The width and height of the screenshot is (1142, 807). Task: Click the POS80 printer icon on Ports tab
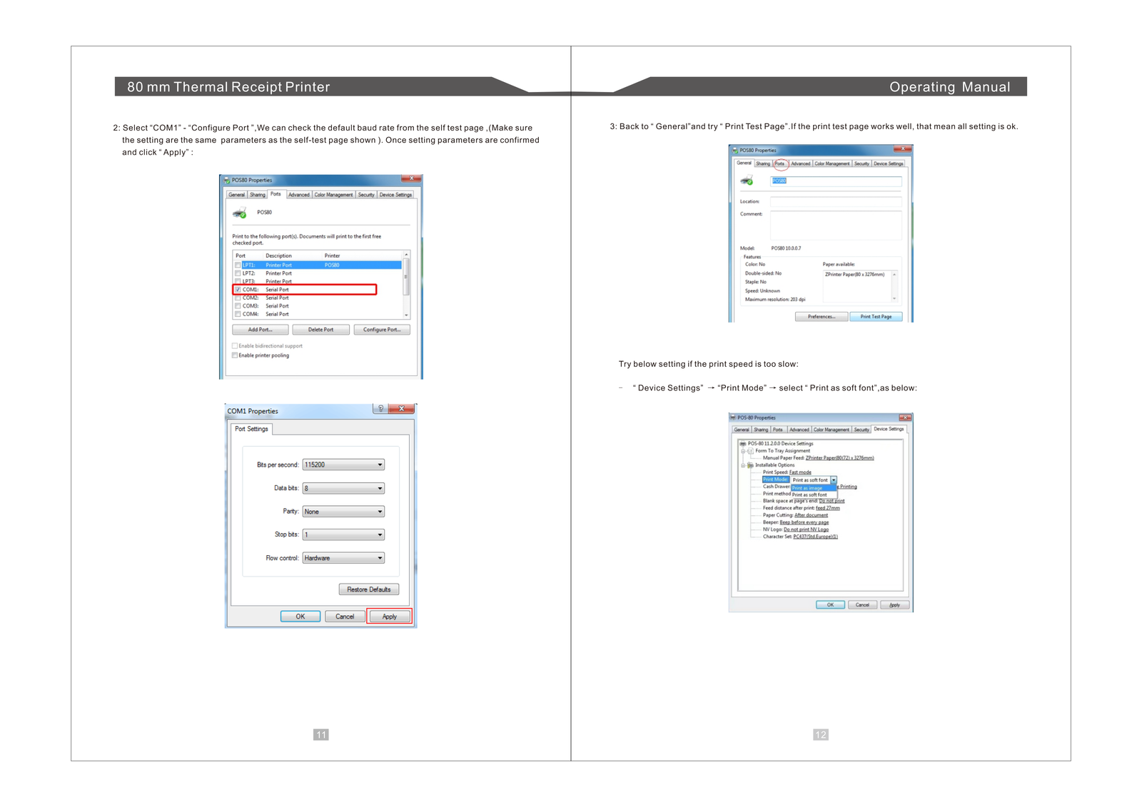point(239,213)
